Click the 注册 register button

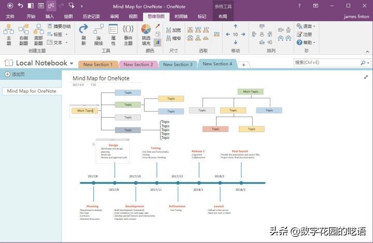coord(304,35)
